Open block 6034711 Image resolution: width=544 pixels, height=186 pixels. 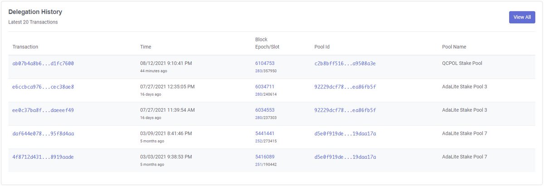point(265,87)
